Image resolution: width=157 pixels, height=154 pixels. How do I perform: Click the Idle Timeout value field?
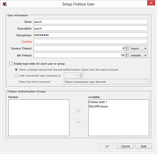(79, 55)
